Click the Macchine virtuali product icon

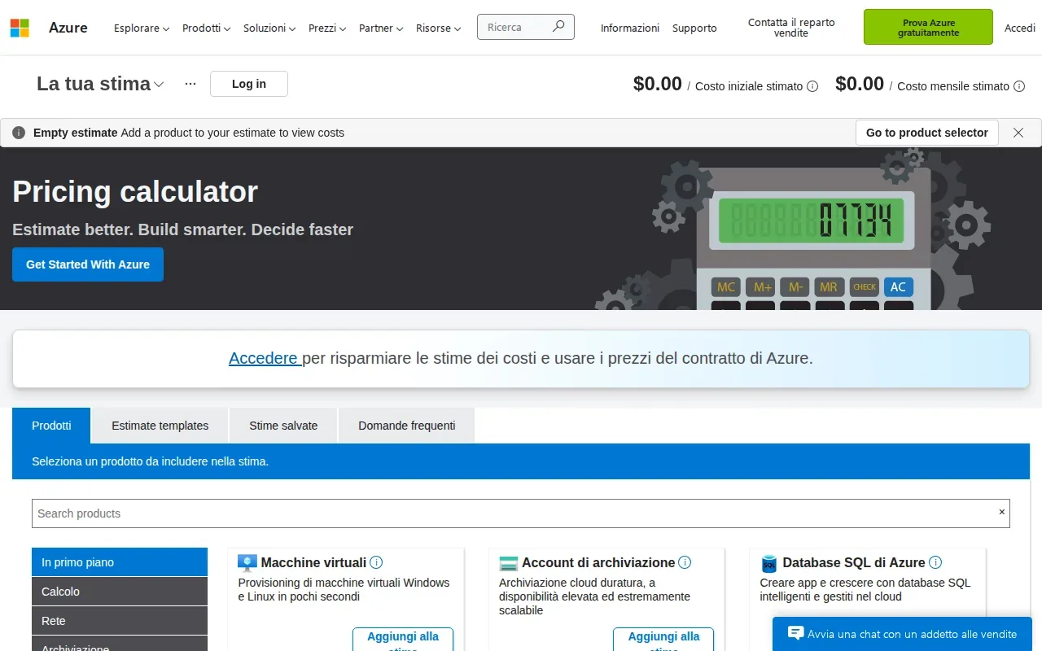(x=247, y=563)
